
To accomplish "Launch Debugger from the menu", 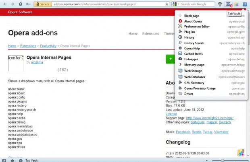I will (x=211, y=59).
